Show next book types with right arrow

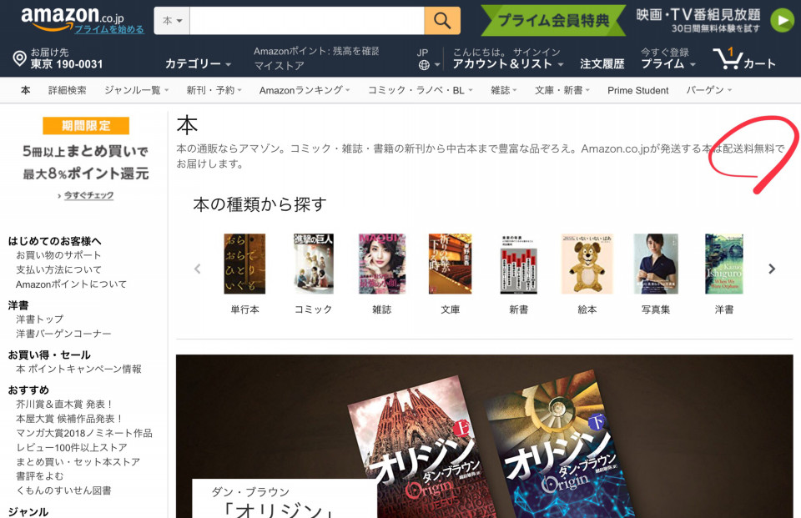tap(772, 269)
